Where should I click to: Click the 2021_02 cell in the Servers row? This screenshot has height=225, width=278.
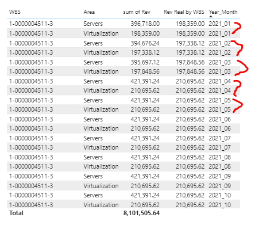219,43
